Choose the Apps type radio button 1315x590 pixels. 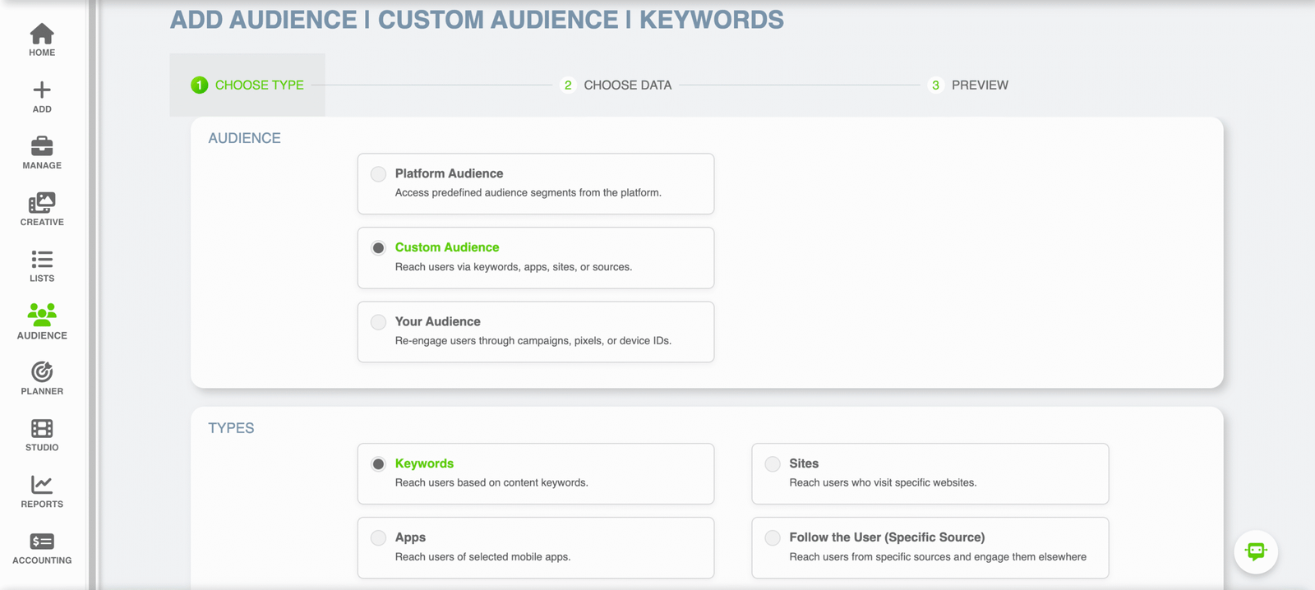click(378, 538)
